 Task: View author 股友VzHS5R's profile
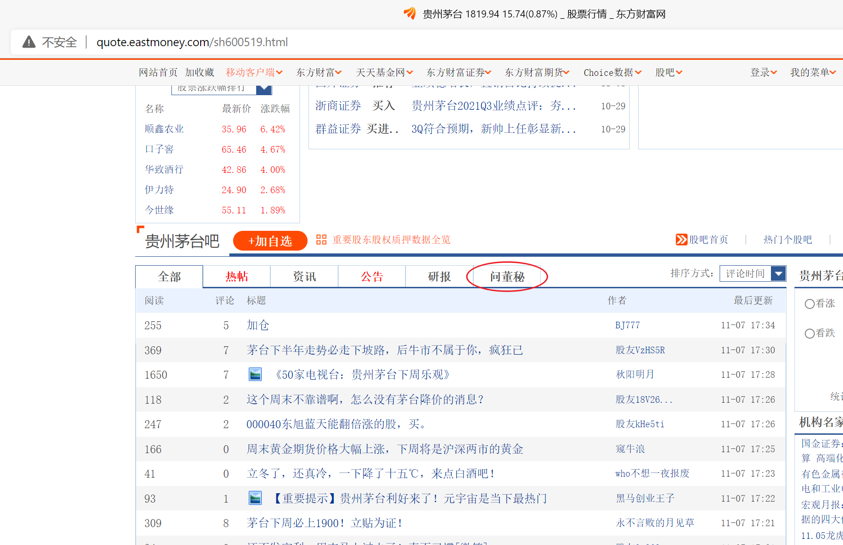pos(640,350)
